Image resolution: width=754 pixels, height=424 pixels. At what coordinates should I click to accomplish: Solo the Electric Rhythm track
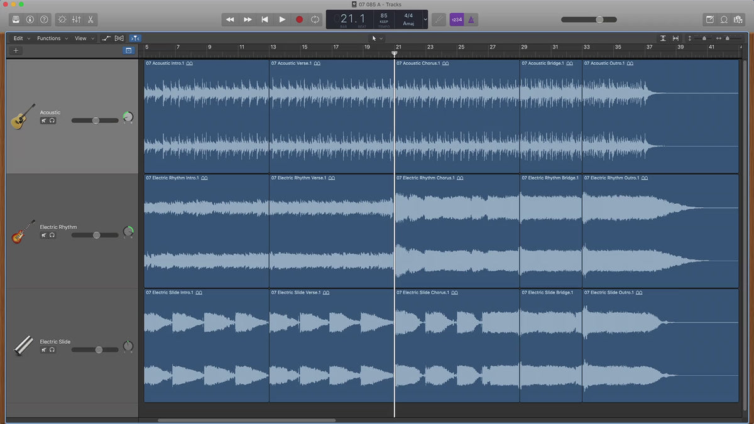tap(52, 235)
